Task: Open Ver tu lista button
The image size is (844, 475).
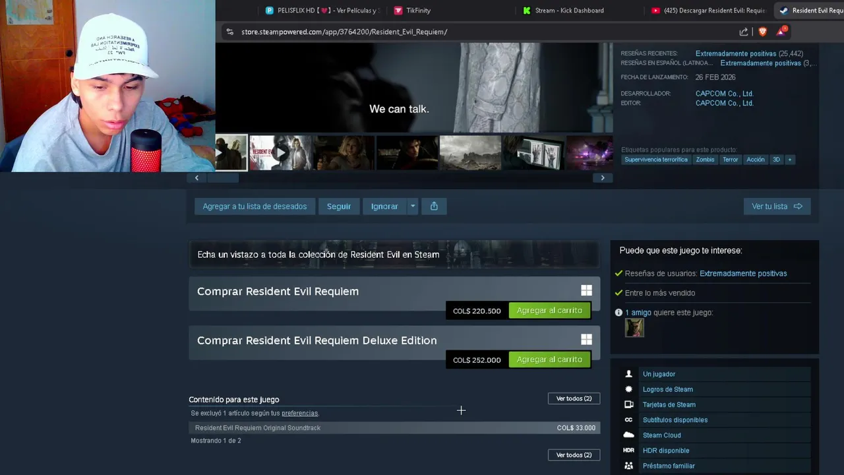Action: (x=777, y=206)
